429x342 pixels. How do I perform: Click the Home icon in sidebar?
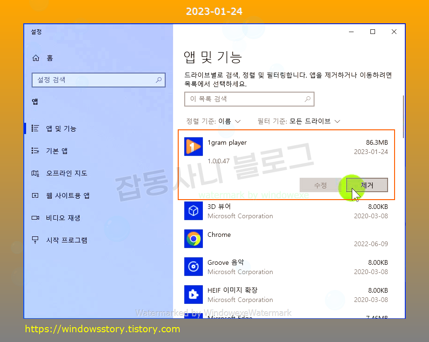36,58
